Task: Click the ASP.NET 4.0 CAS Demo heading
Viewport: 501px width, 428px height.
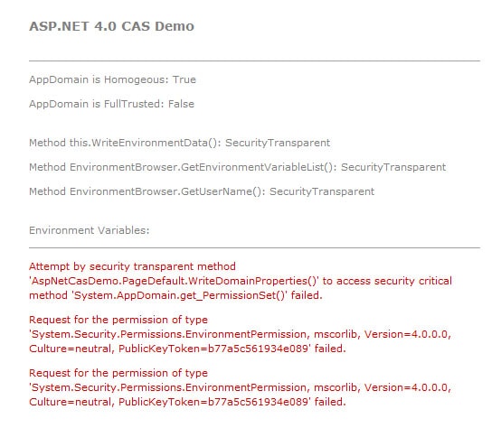Action: click(111, 26)
